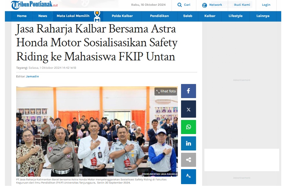The image size is (287, 189).
Task: Click the lihat foto button
Action: (166, 91)
